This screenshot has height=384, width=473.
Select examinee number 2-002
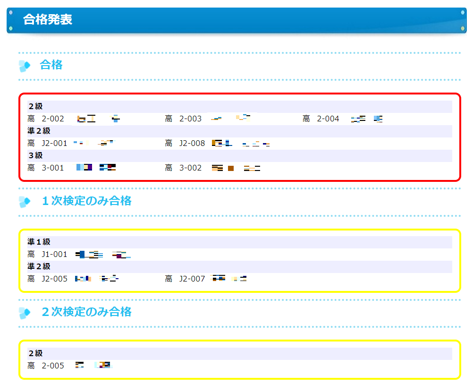tap(53, 119)
